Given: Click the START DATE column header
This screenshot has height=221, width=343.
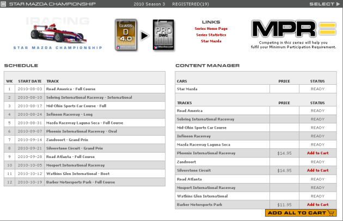Looking at the screenshot, I should (x=30, y=81).
